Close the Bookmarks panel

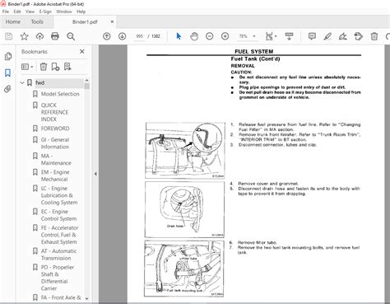[x=82, y=51]
